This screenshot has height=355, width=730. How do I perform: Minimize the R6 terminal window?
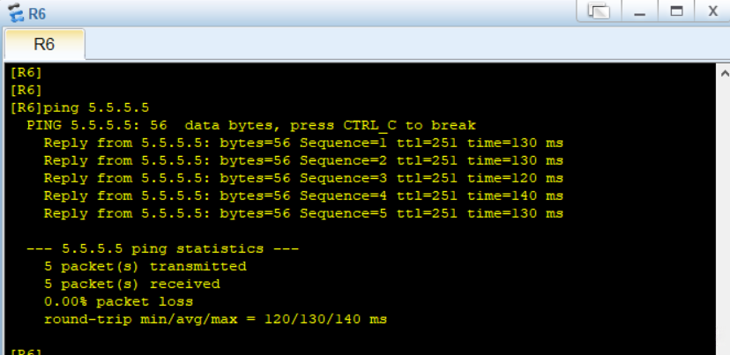(x=640, y=11)
